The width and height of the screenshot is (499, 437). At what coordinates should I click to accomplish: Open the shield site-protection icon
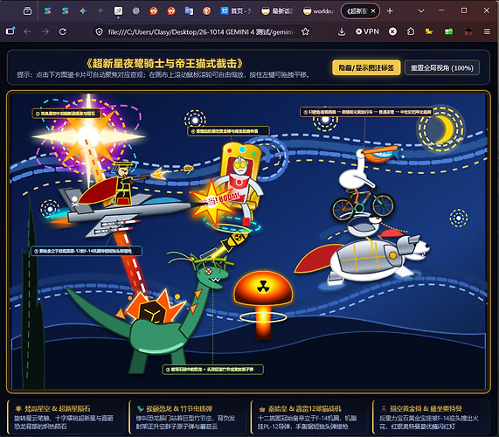pyautogui.click(x=100, y=31)
